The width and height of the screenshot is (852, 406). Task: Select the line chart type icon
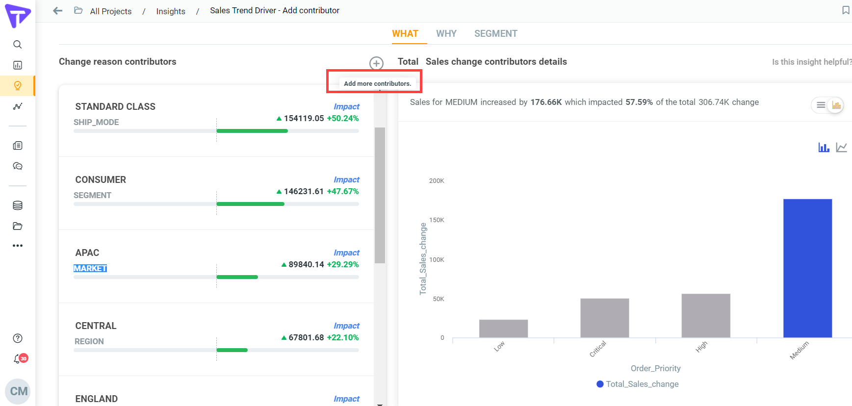click(842, 147)
